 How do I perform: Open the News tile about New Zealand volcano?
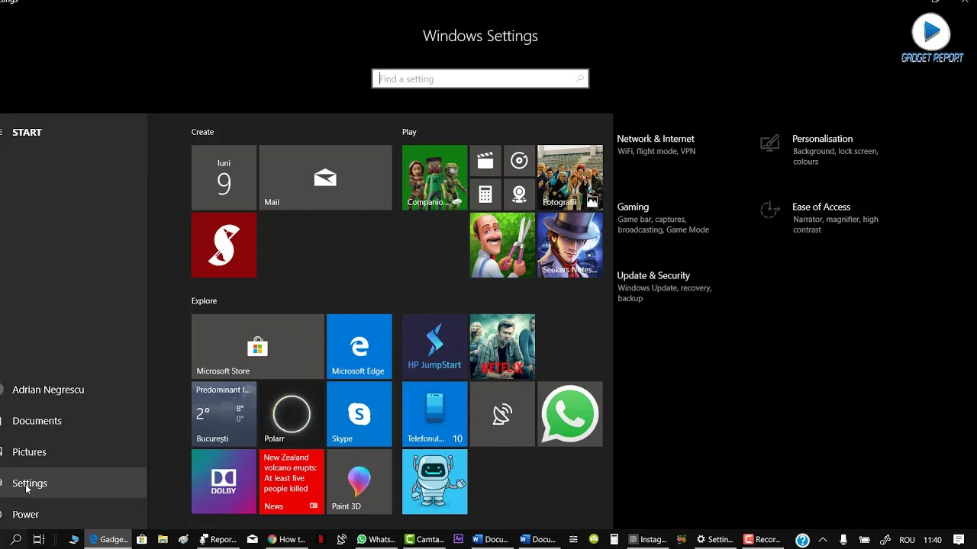pos(291,482)
